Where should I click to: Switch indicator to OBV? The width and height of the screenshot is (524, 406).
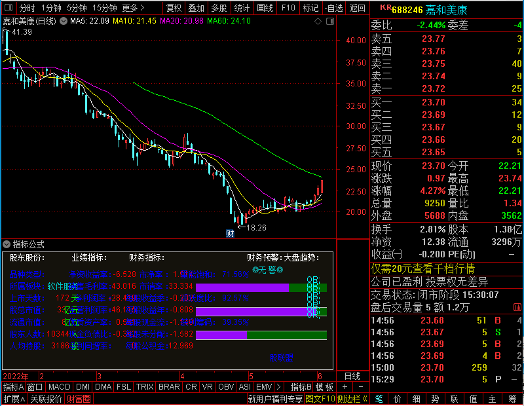(226, 387)
